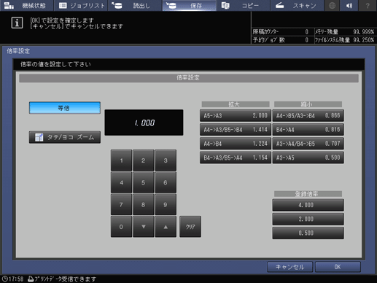Screen dimensions: 377x283
Task: Tap keypad digit 1
Action: tap(121, 160)
